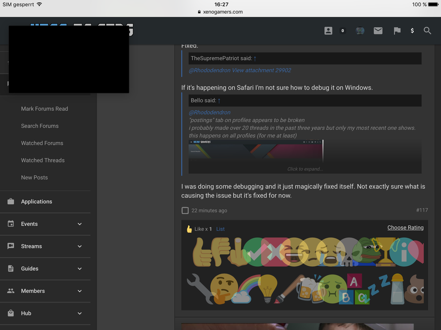441x330 pixels.
Task: Click the people icon next to Members
Action: 11,291
